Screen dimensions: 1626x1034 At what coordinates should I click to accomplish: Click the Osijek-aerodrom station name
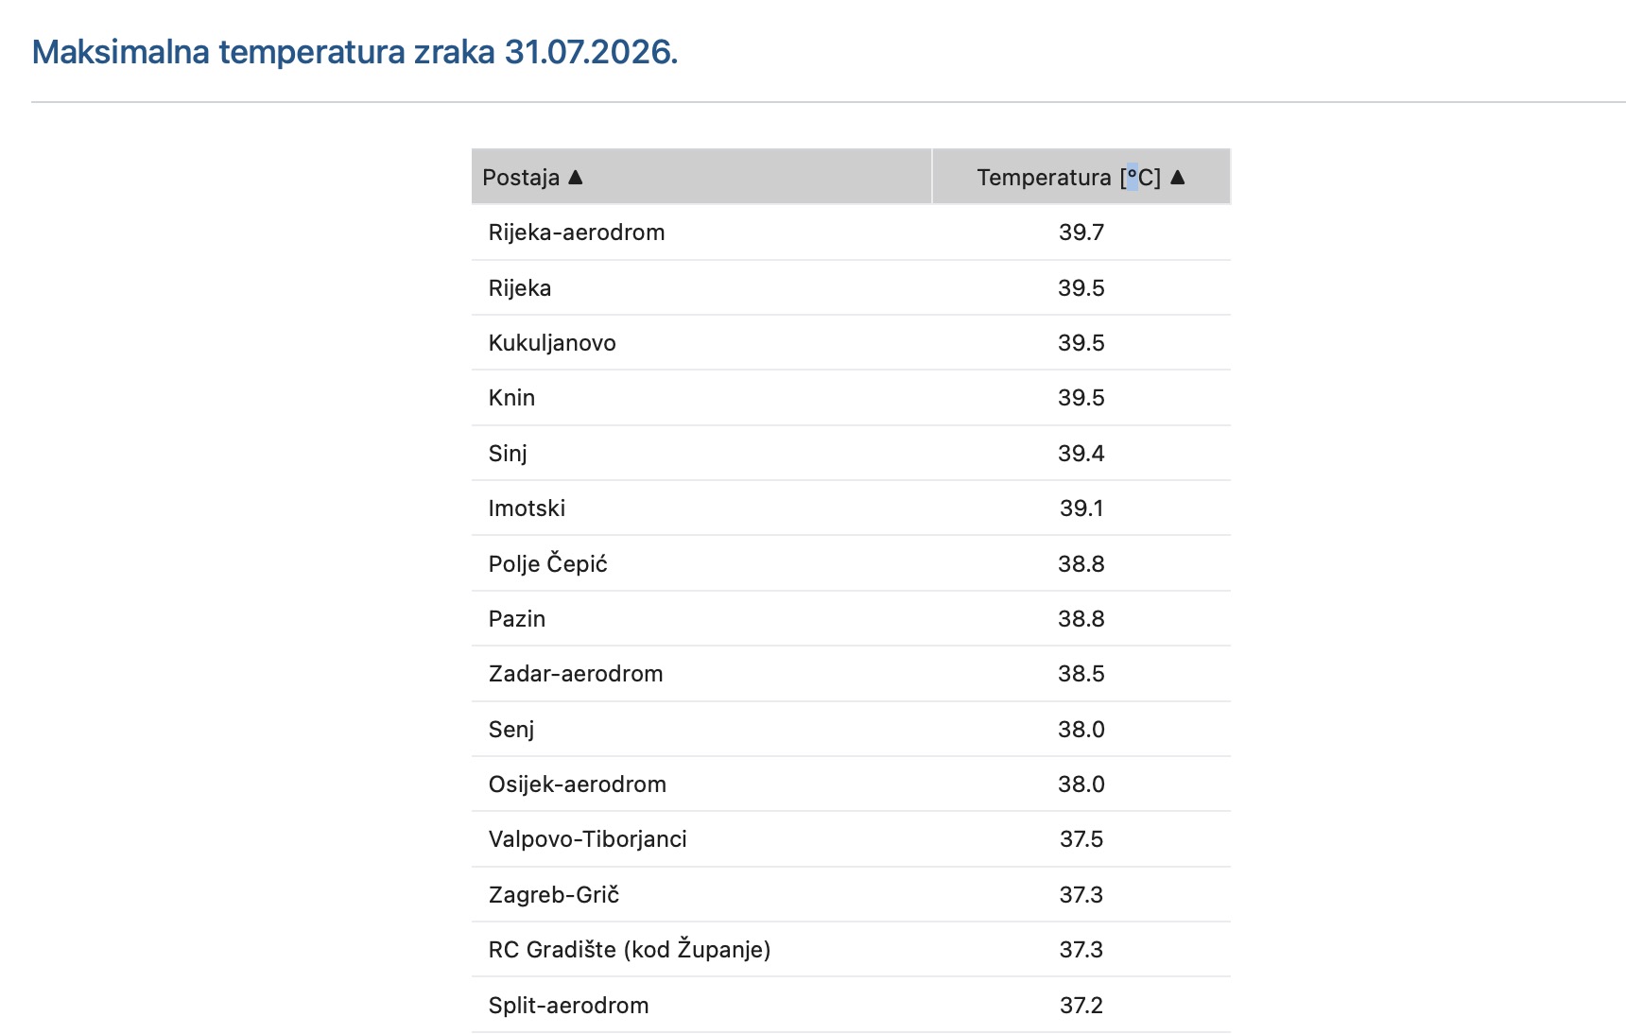tap(578, 784)
